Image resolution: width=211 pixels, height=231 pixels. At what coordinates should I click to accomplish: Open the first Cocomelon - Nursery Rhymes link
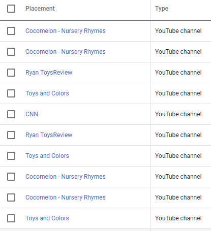pos(66,31)
